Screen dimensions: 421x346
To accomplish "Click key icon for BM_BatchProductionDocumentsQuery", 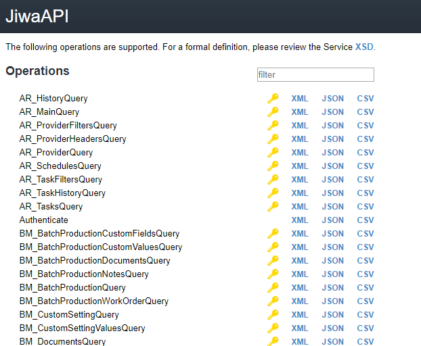I will point(273,260).
